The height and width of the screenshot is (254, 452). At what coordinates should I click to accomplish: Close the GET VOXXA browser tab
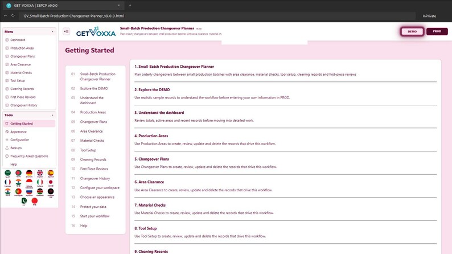(118, 5)
